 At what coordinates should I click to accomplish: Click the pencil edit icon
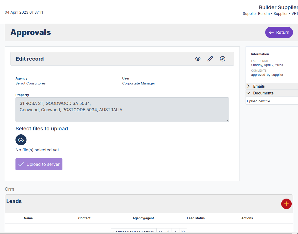(210, 59)
